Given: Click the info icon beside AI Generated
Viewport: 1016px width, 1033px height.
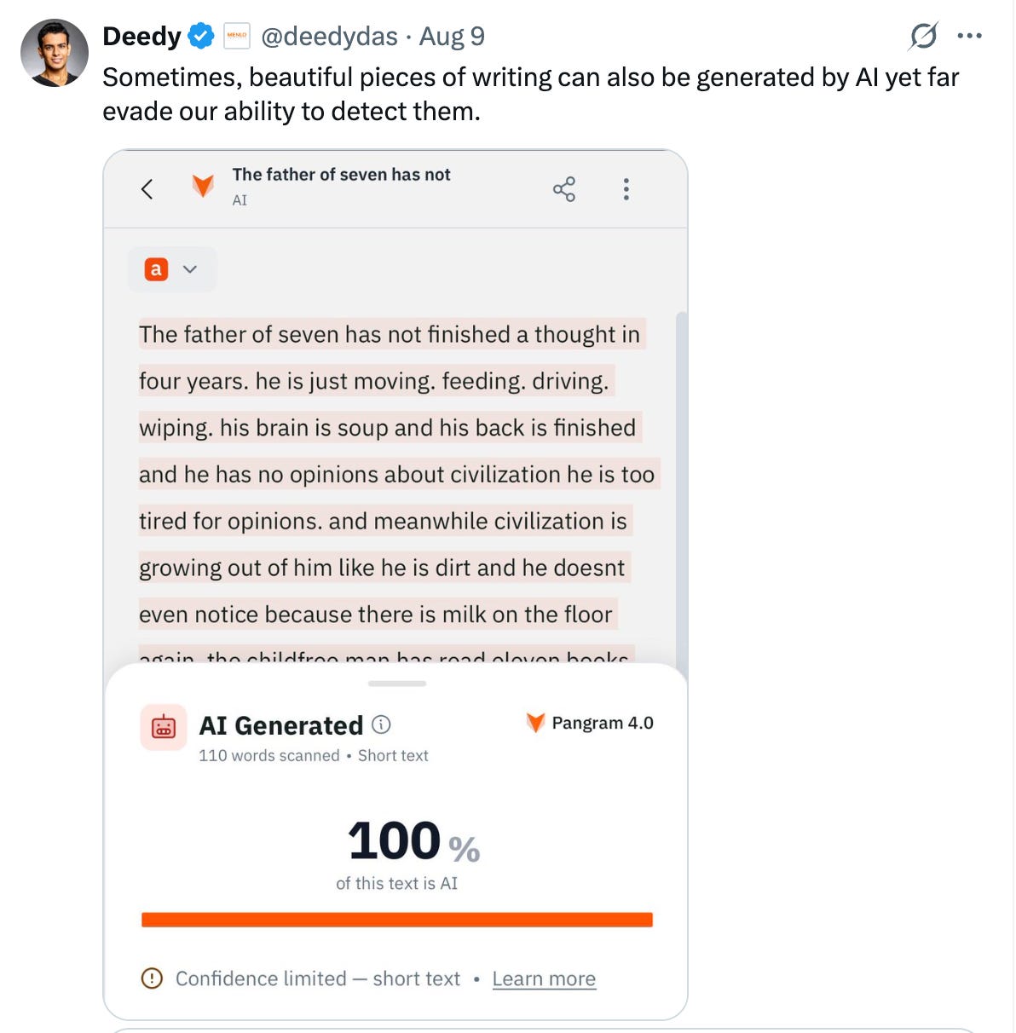Looking at the screenshot, I should (382, 724).
